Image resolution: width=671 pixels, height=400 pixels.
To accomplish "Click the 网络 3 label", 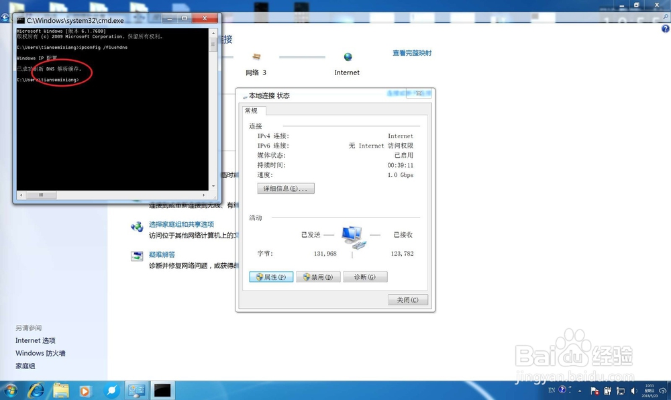I will point(256,72).
